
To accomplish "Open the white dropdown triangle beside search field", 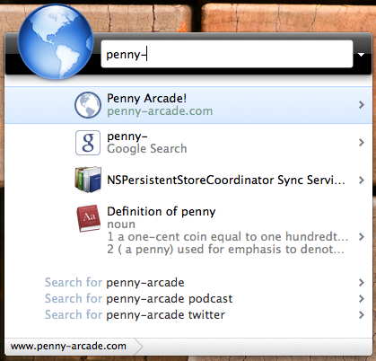I will coord(361,55).
